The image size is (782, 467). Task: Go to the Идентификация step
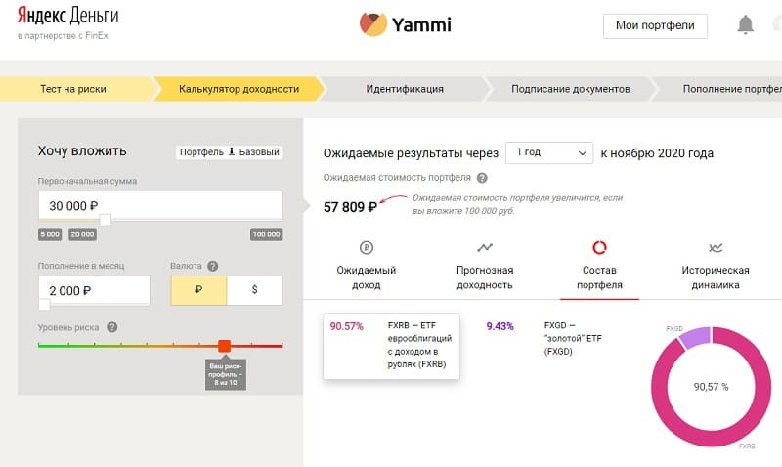click(405, 89)
